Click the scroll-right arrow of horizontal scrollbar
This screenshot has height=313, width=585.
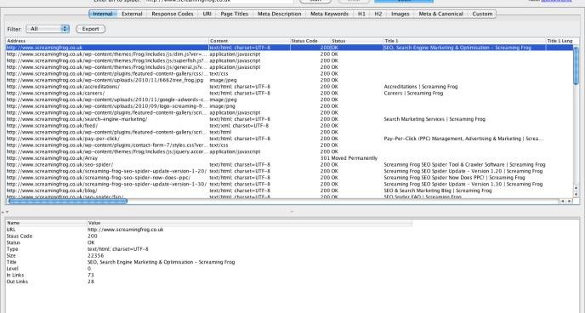point(570,201)
